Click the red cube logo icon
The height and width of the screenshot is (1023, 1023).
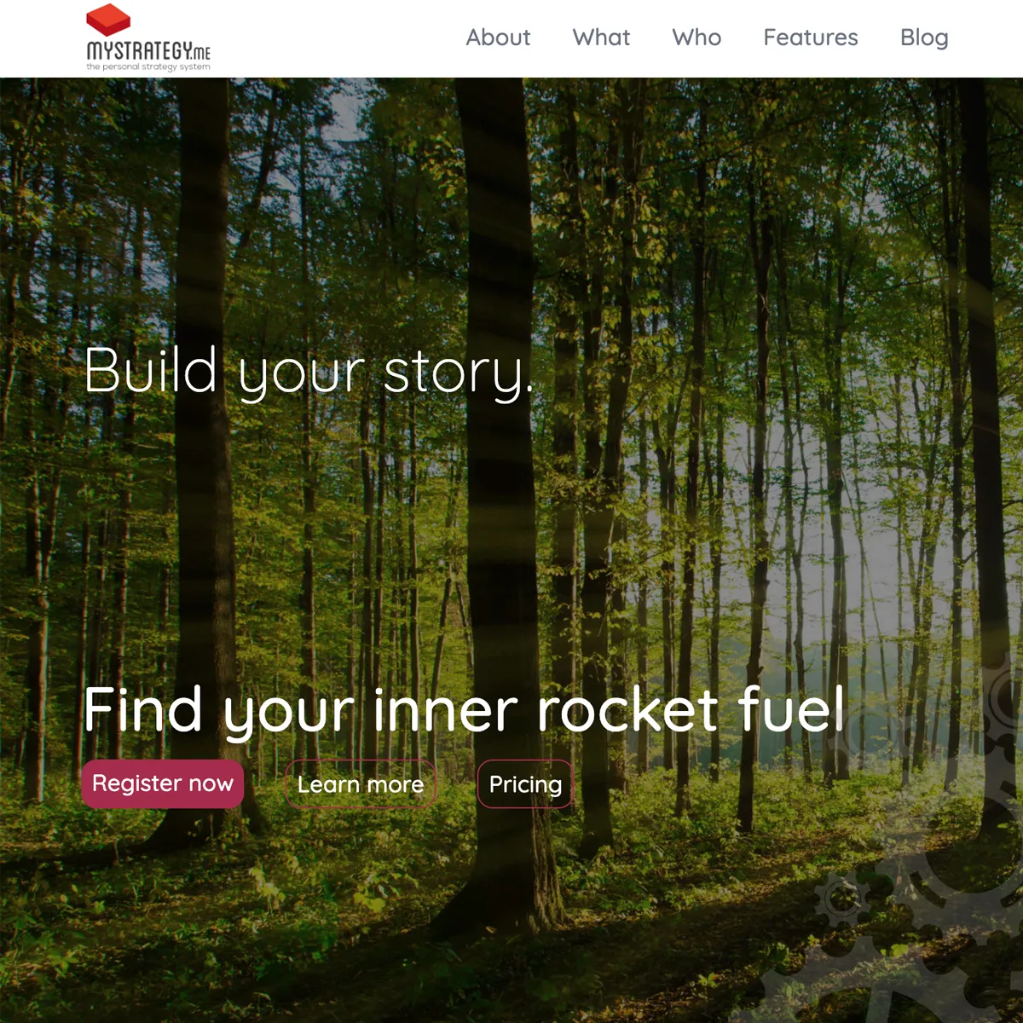(108, 20)
